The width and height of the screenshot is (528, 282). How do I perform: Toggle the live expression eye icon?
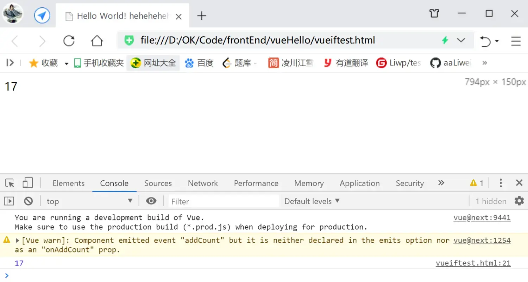click(x=151, y=201)
